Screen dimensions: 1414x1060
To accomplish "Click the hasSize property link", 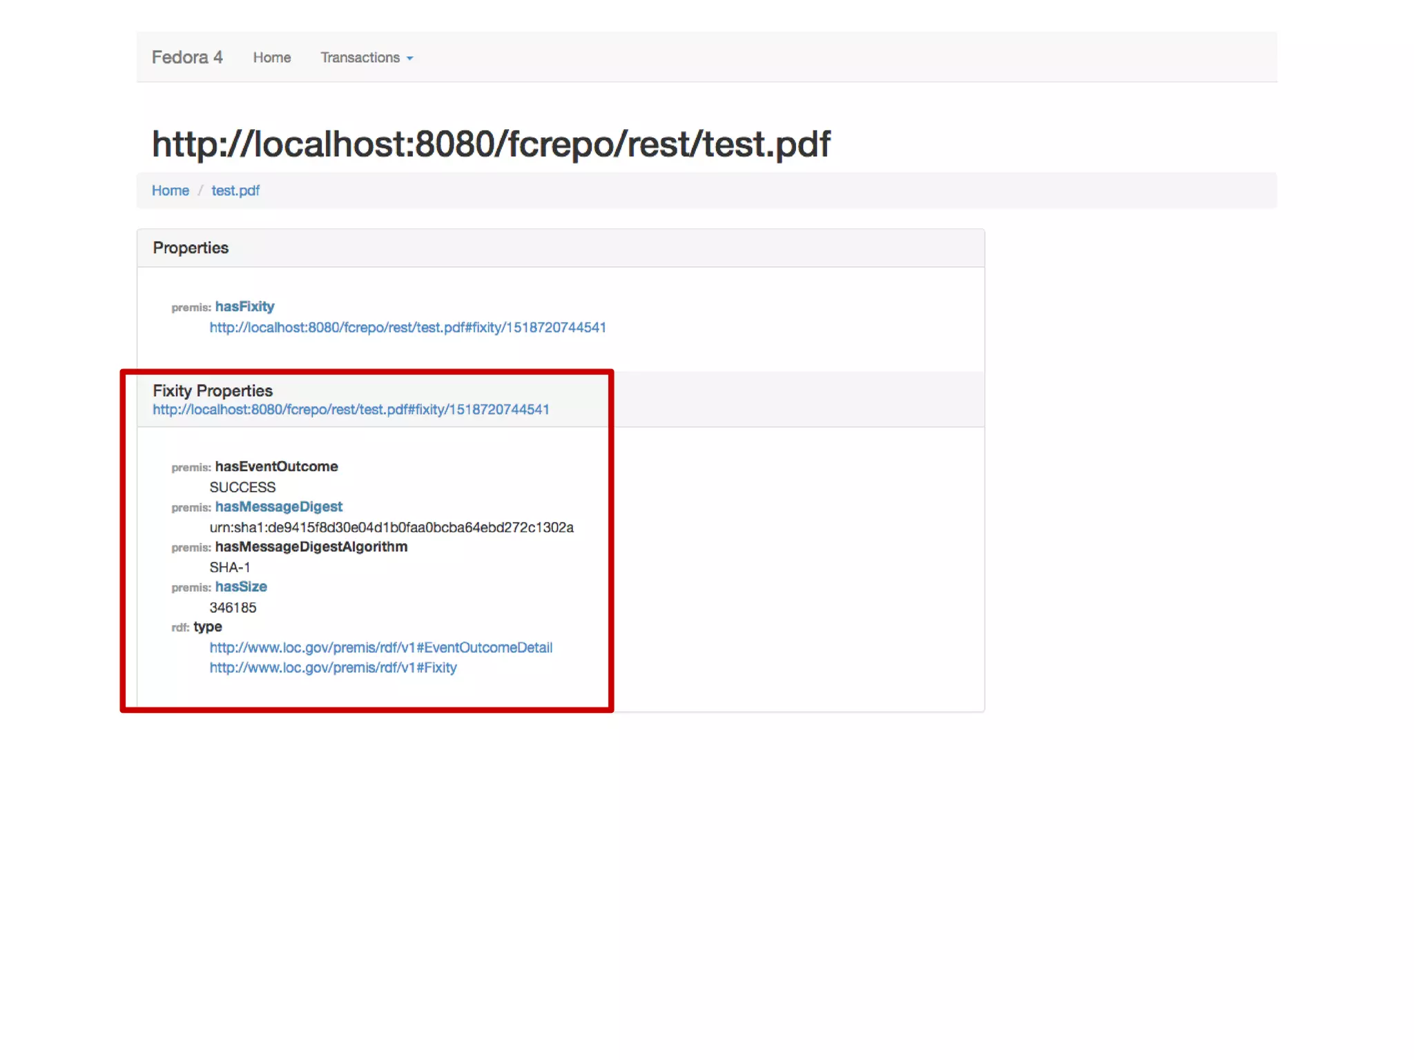I will [240, 587].
